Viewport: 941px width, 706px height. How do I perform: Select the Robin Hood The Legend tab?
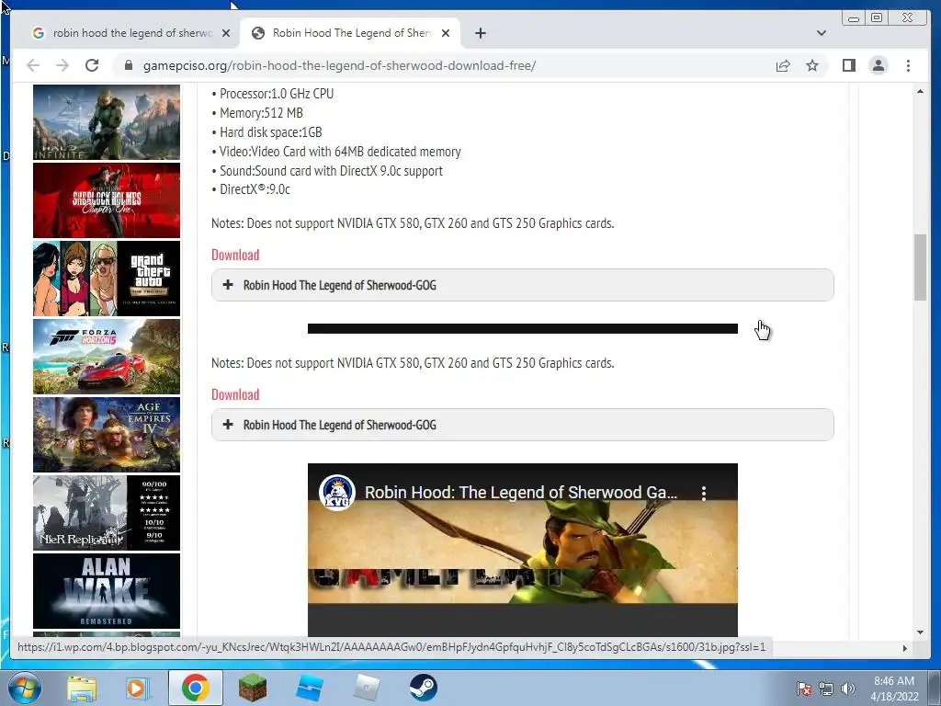click(x=350, y=33)
